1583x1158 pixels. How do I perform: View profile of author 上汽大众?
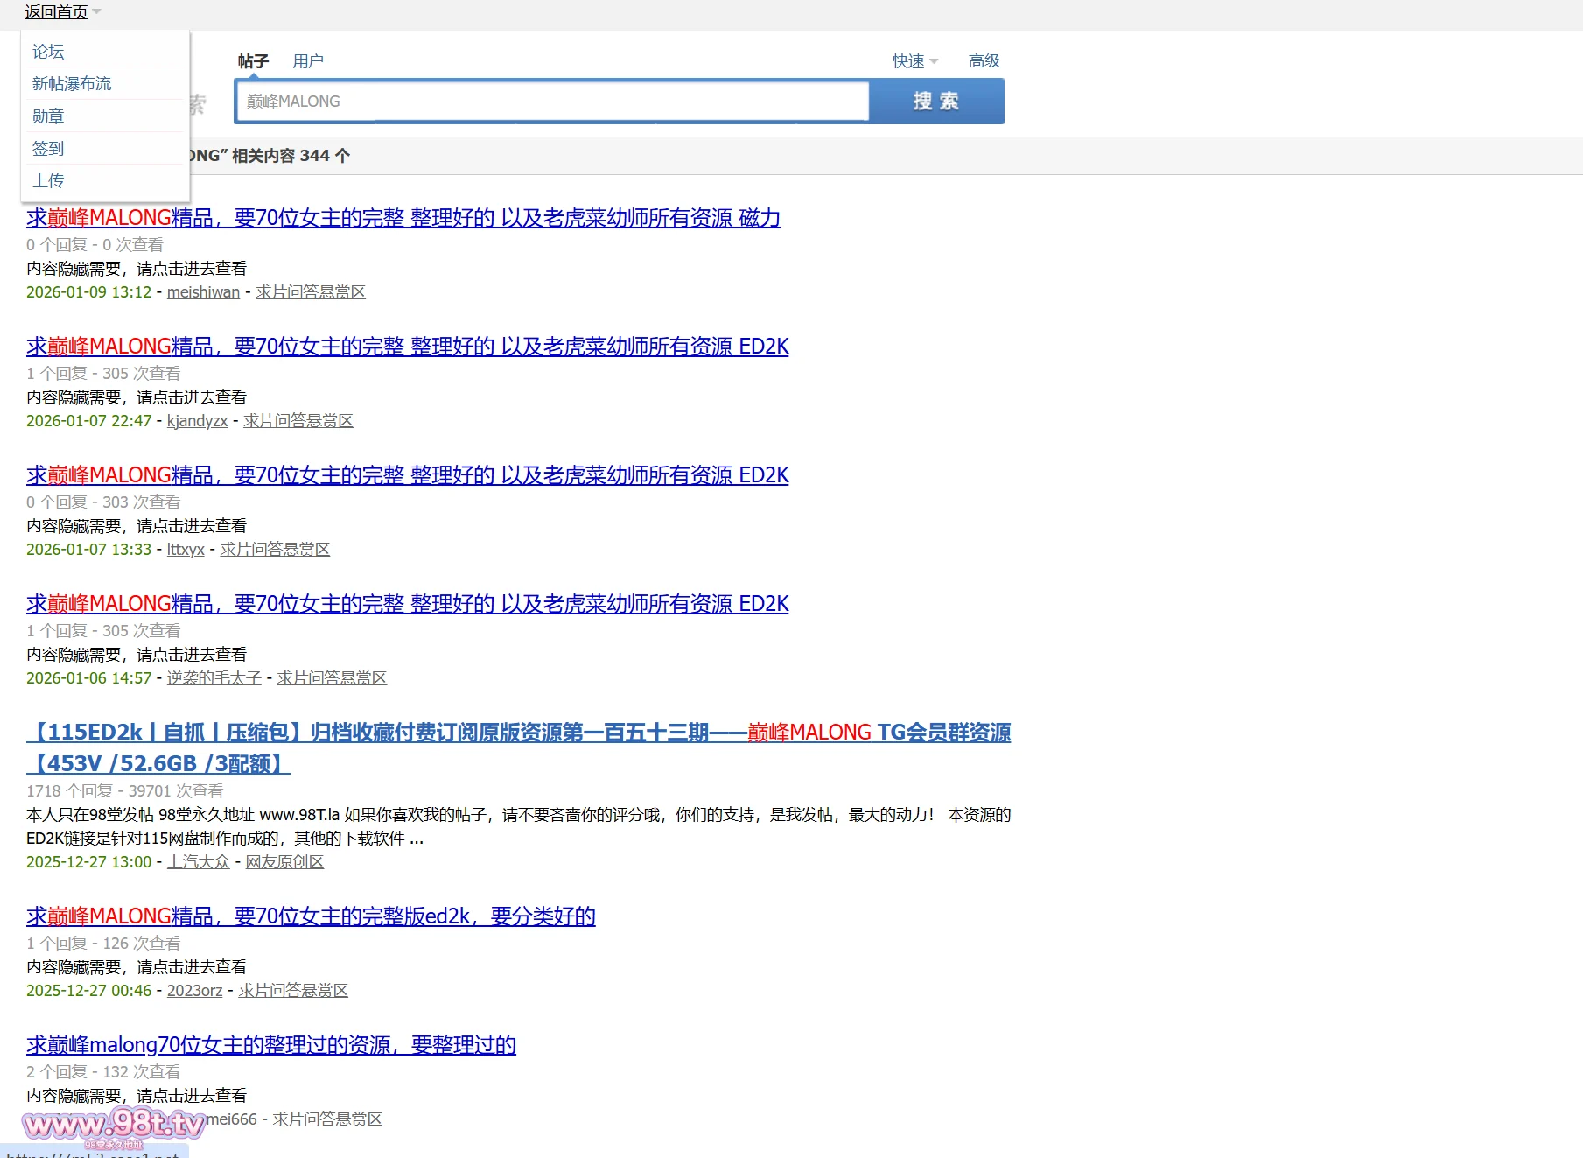(x=198, y=862)
